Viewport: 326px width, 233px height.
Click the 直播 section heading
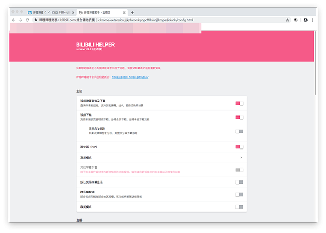79,220
